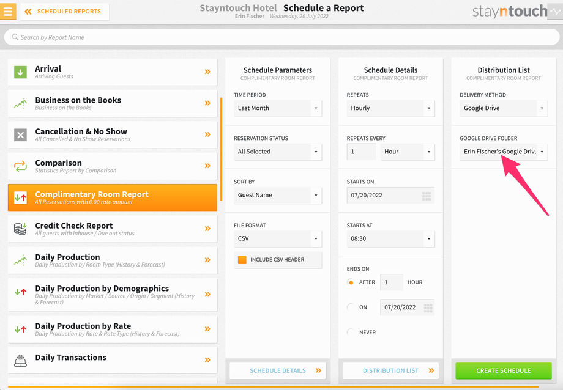563x390 pixels.
Task: Open Daily Transactions row double chevron
Action: click(x=207, y=360)
